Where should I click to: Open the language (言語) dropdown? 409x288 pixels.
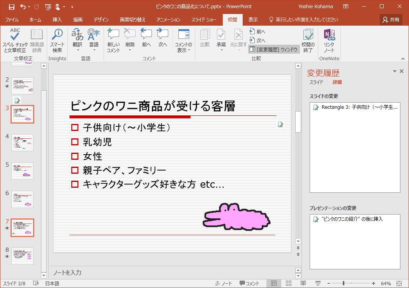[94, 50]
